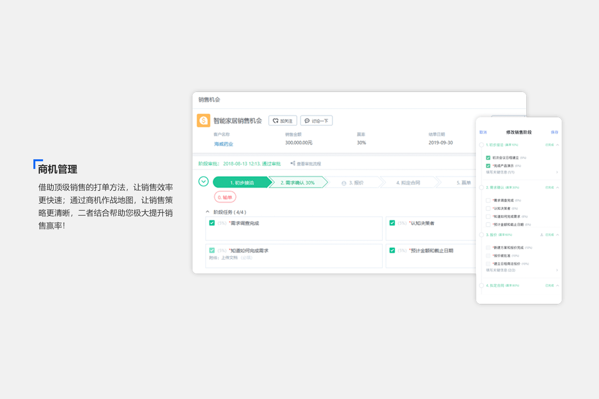Click the 0. 输单 lost-deal pill
The height and width of the screenshot is (399, 599).
[x=225, y=197]
